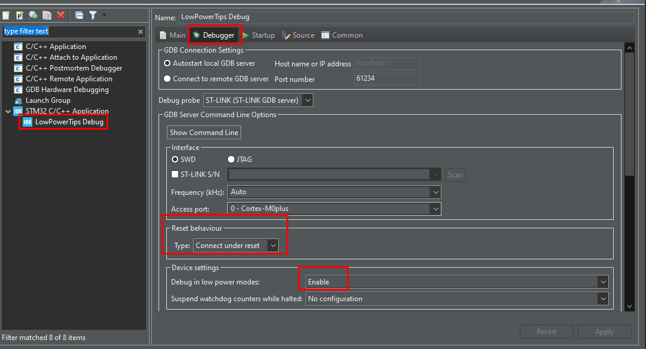Duplicate the currently selected launch configuration
The image size is (646, 349).
47,15
